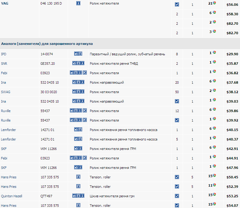The image size is (240, 208).
Task: Click quantity 50 in SWAG row
Action: click(177, 92)
